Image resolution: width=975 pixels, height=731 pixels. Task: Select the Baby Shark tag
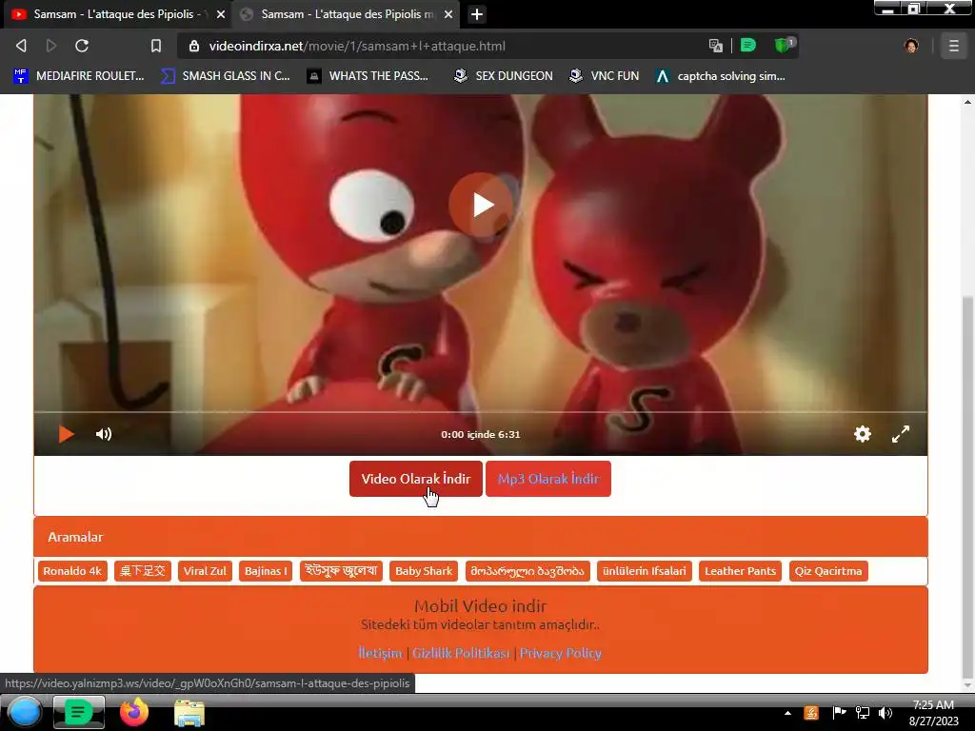(424, 571)
